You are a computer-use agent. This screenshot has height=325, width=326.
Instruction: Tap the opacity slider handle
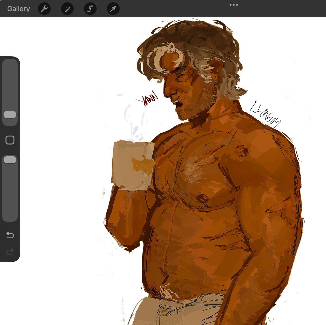10,160
